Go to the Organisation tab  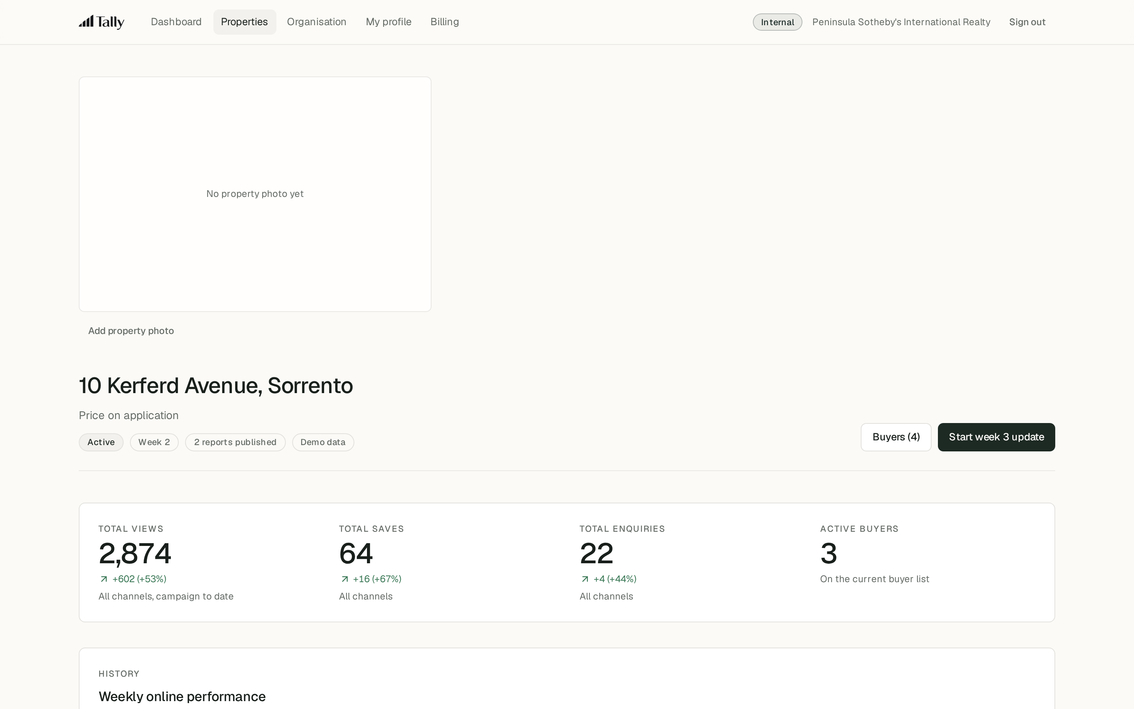click(316, 22)
